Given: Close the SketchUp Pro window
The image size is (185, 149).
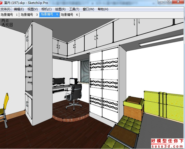Looking at the screenshot, I should (x=178, y=2).
